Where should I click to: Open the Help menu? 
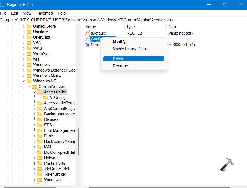(x=62, y=13)
